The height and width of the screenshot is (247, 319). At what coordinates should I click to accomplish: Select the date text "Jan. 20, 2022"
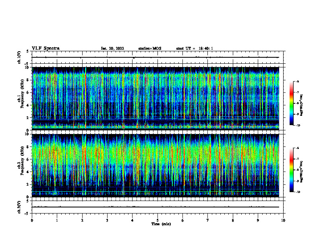click(112, 48)
